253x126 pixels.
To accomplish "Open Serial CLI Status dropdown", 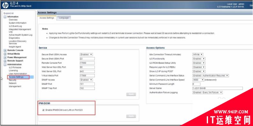I will click(211, 75).
